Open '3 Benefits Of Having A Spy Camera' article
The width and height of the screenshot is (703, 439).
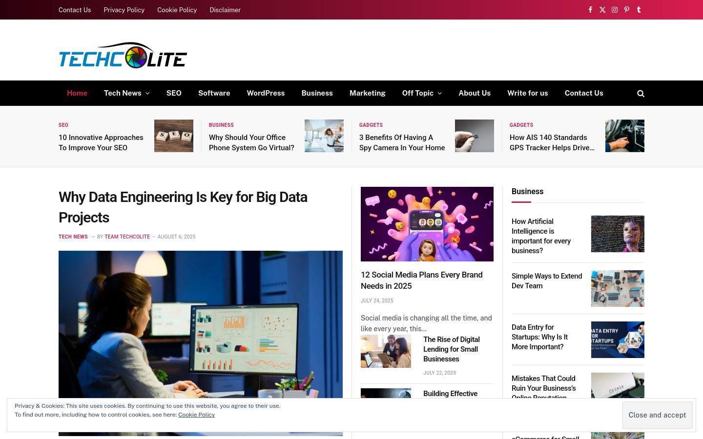point(402,142)
